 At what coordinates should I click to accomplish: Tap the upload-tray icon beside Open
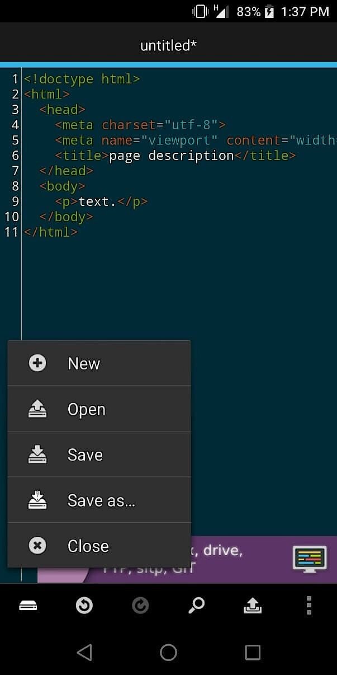[37, 409]
